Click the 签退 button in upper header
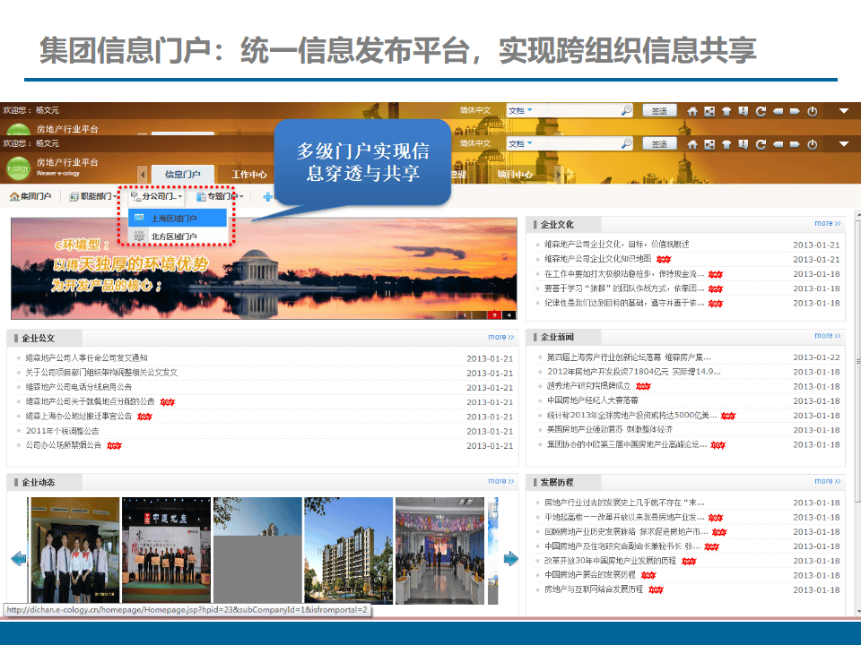 click(659, 111)
